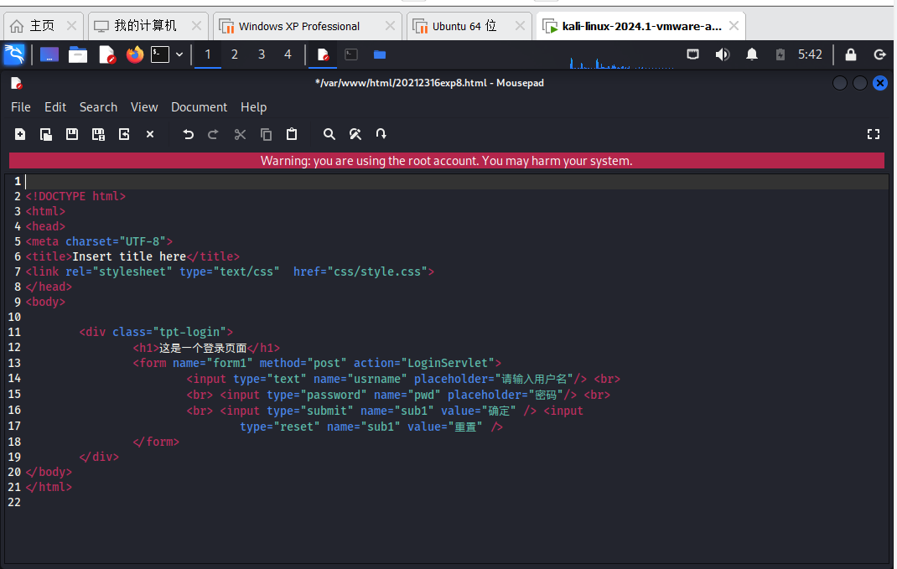
Task: Click the Go to line icon
Action: [381, 134]
